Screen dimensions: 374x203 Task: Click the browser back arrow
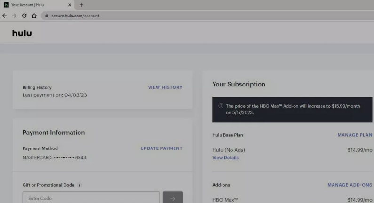4,16
